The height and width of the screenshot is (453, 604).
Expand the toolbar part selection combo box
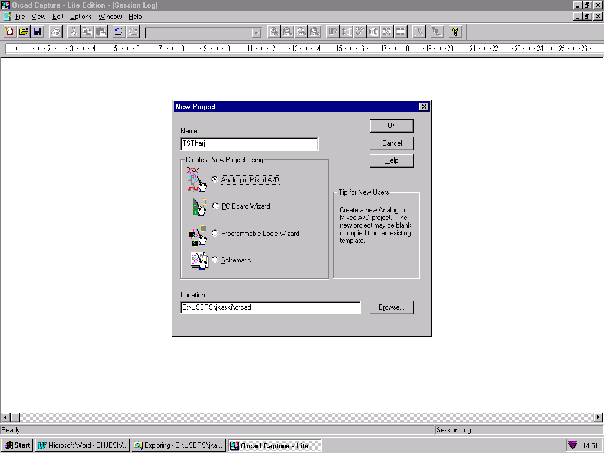tap(256, 33)
